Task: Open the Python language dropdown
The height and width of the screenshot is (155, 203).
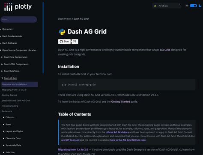Action: pos(167,6)
